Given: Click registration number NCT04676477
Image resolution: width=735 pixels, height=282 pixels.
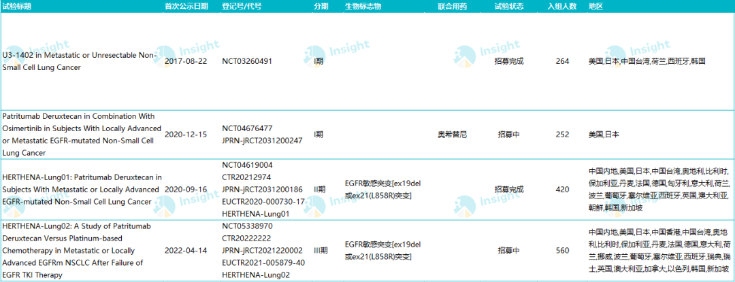Looking at the screenshot, I should point(247,128).
